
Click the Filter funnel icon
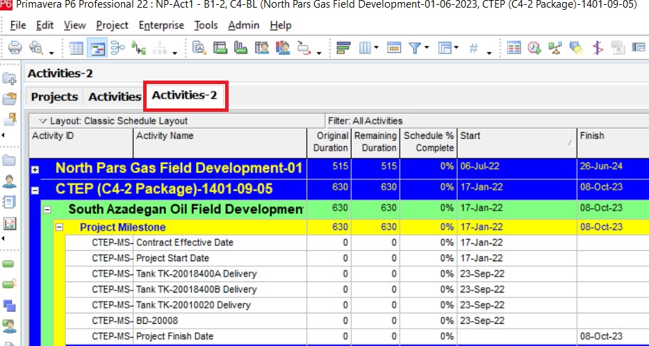(415, 48)
